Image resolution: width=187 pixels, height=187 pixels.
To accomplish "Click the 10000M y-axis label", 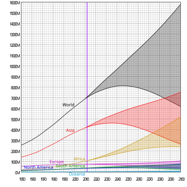I will [15, 67].
